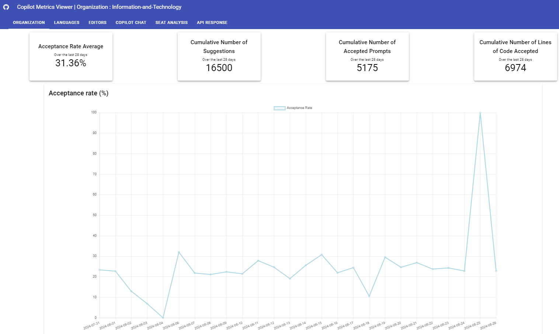
Task: Click the x-axis label 2024-08-01
Action: pos(107,326)
